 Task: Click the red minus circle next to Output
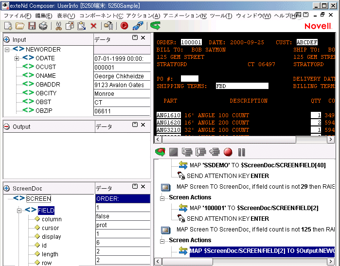[x=6, y=126]
